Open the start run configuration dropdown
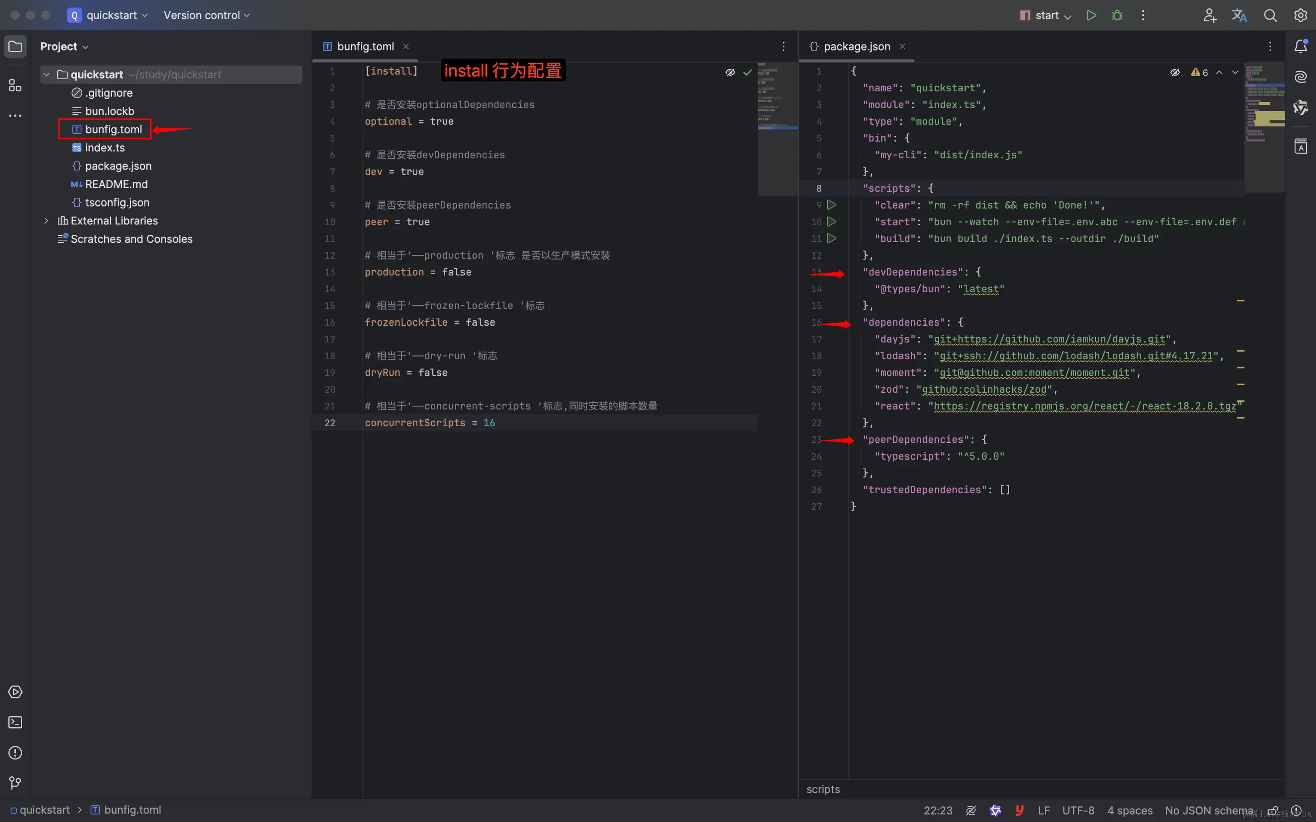The width and height of the screenshot is (1316, 822). [1045, 15]
